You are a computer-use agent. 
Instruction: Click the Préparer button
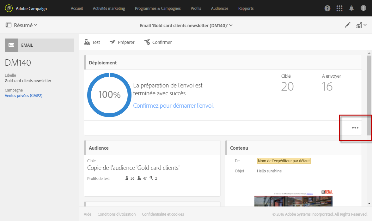click(x=122, y=42)
